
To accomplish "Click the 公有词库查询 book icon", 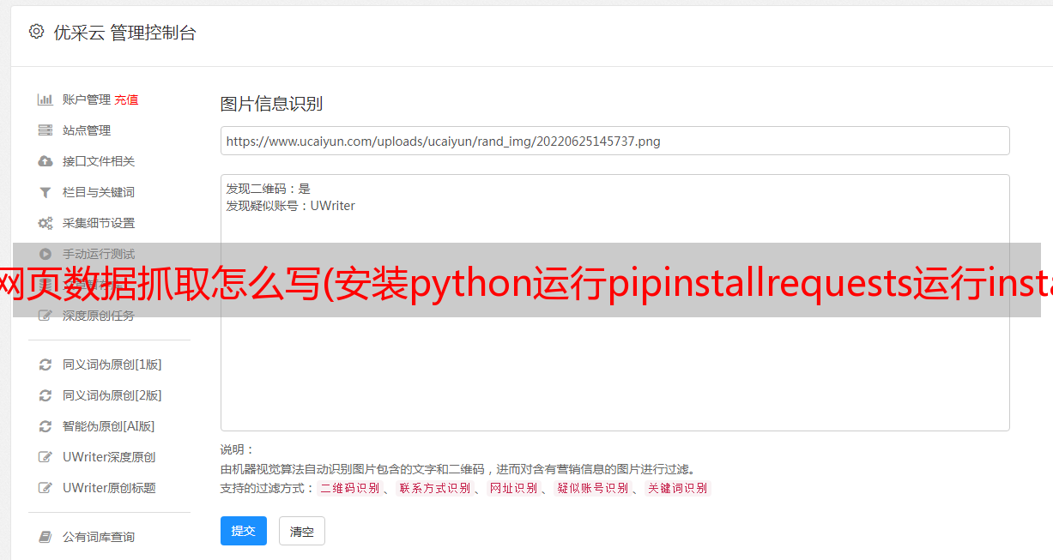I will [45, 537].
